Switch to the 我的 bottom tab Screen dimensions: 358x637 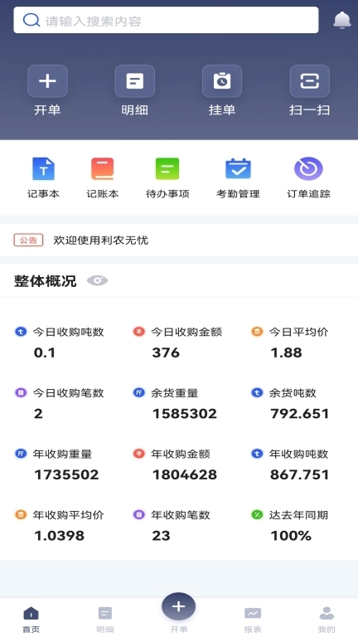click(x=327, y=619)
